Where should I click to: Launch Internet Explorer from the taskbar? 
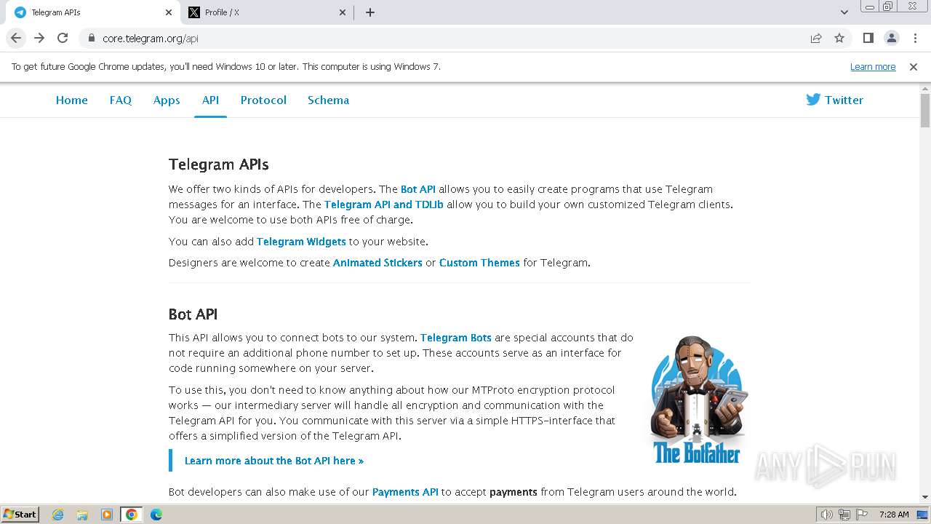(x=57, y=515)
